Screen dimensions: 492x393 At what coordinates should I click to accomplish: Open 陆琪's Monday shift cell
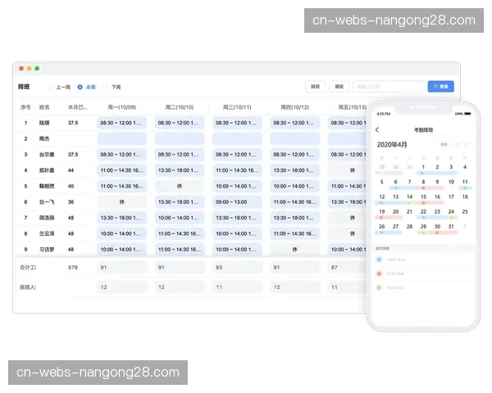(121, 123)
